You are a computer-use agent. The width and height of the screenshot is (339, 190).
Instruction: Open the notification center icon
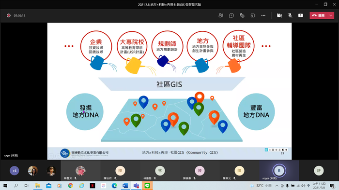click(x=332, y=186)
